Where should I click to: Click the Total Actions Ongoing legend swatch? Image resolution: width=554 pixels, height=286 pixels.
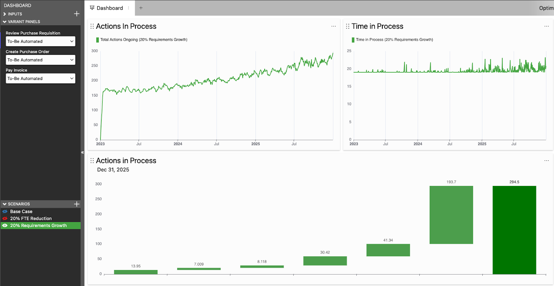[98, 40]
